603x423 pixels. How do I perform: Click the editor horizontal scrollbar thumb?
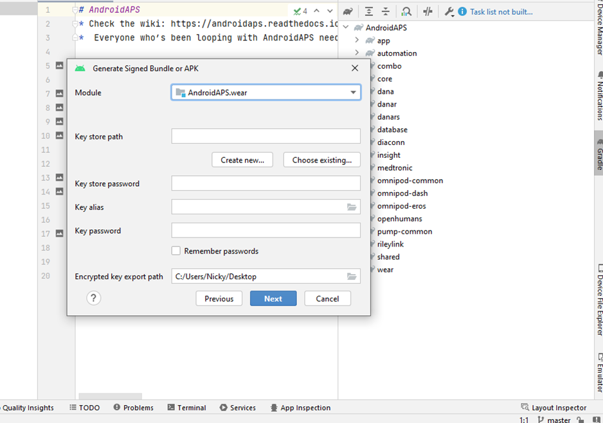[111, 396]
